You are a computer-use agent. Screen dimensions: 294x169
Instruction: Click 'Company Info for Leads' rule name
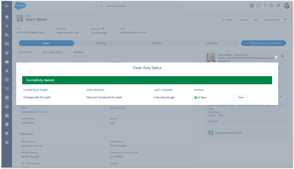click(x=37, y=97)
